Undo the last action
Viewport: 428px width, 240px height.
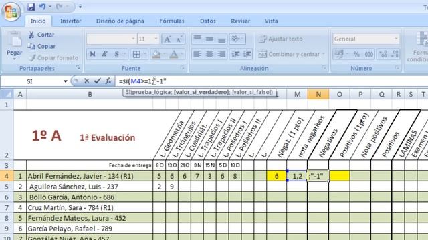coord(43,7)
